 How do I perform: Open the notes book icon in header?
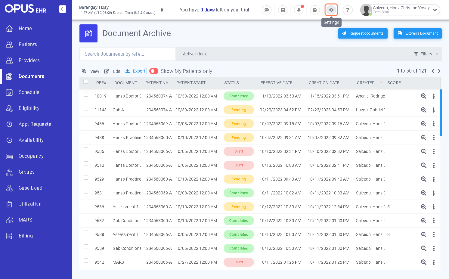click(283, 10)
